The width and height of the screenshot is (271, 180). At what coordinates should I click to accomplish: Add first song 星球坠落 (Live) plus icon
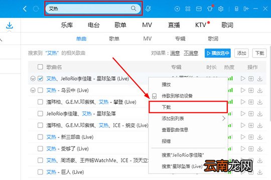point(251,78)
